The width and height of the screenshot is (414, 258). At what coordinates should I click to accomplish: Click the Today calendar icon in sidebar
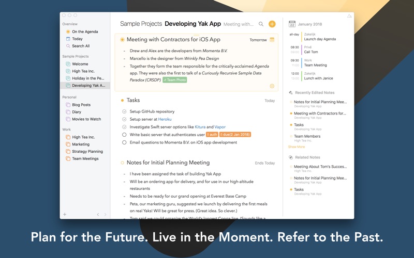(x=68, y=39)
